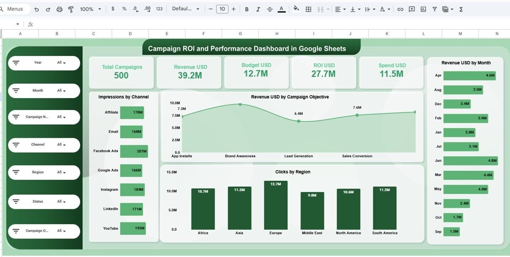
Task: Open the Region slicer filter
Action: click(62, 172)
